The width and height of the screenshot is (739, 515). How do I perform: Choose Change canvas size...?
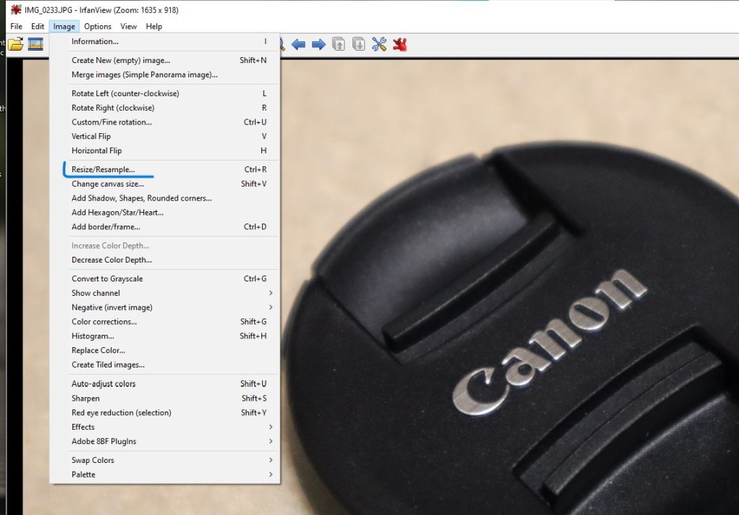coord(164,184)
